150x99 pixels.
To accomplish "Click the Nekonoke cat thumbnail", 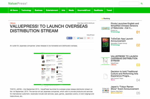I will pos(105,28).
